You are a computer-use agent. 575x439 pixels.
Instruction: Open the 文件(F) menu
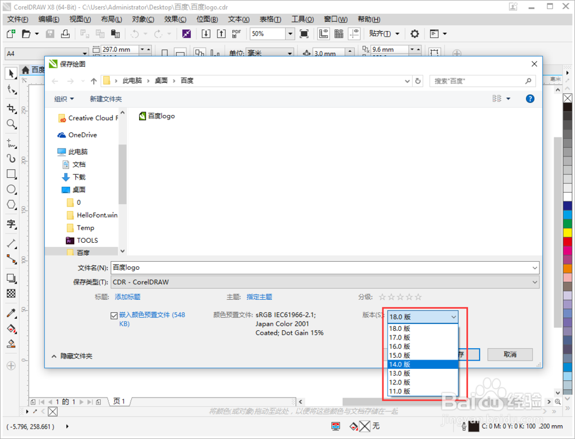[18, 20]
